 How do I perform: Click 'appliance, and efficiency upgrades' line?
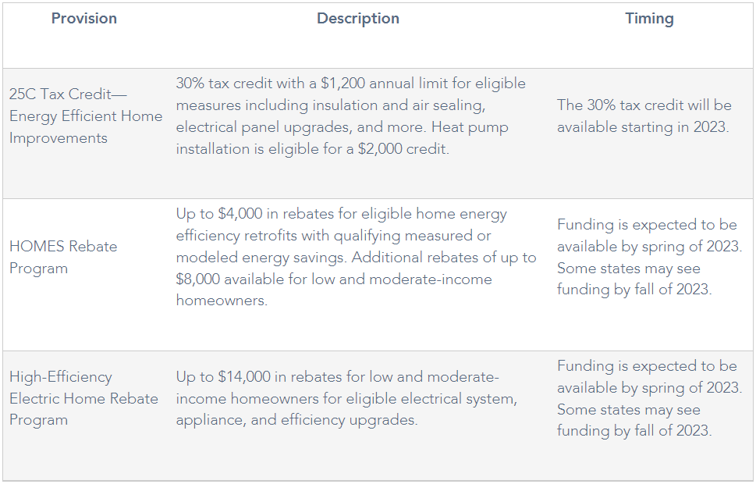(x=296, y=420)
